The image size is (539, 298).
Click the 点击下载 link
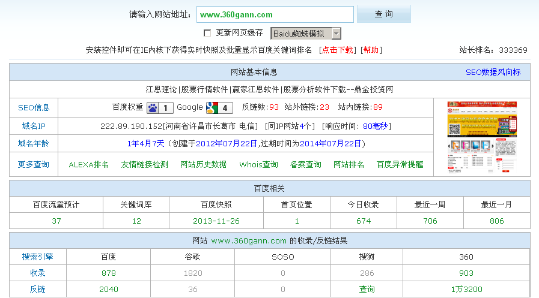pos(337,50)
